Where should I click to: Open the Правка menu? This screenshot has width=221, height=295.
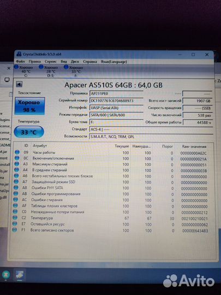click(x=34, y=62)
